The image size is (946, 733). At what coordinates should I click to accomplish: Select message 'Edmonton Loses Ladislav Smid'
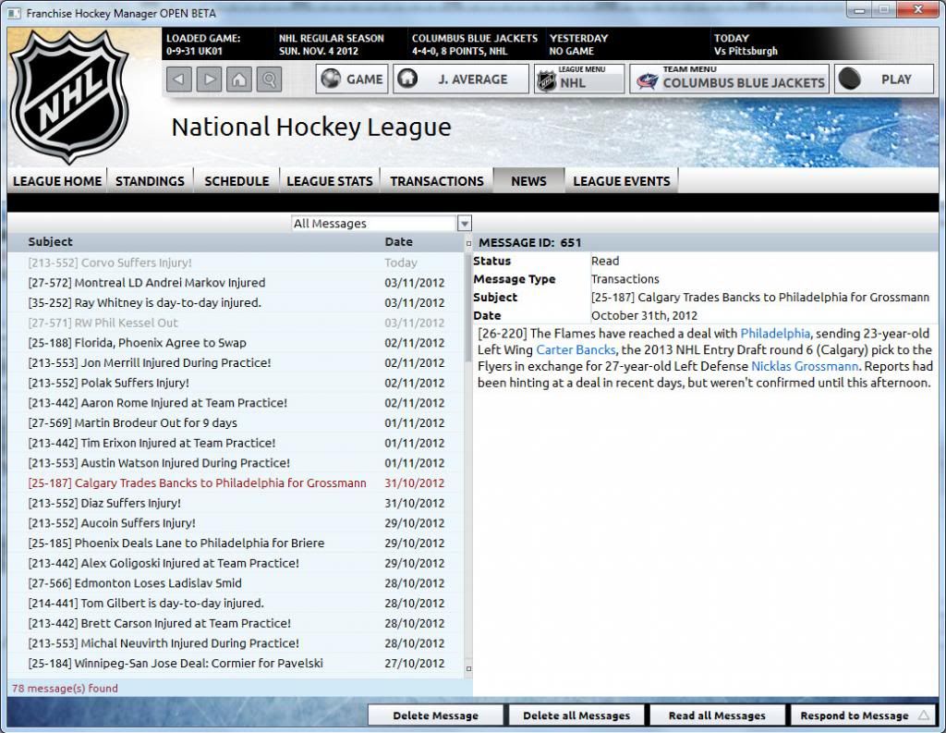[236, 583]
